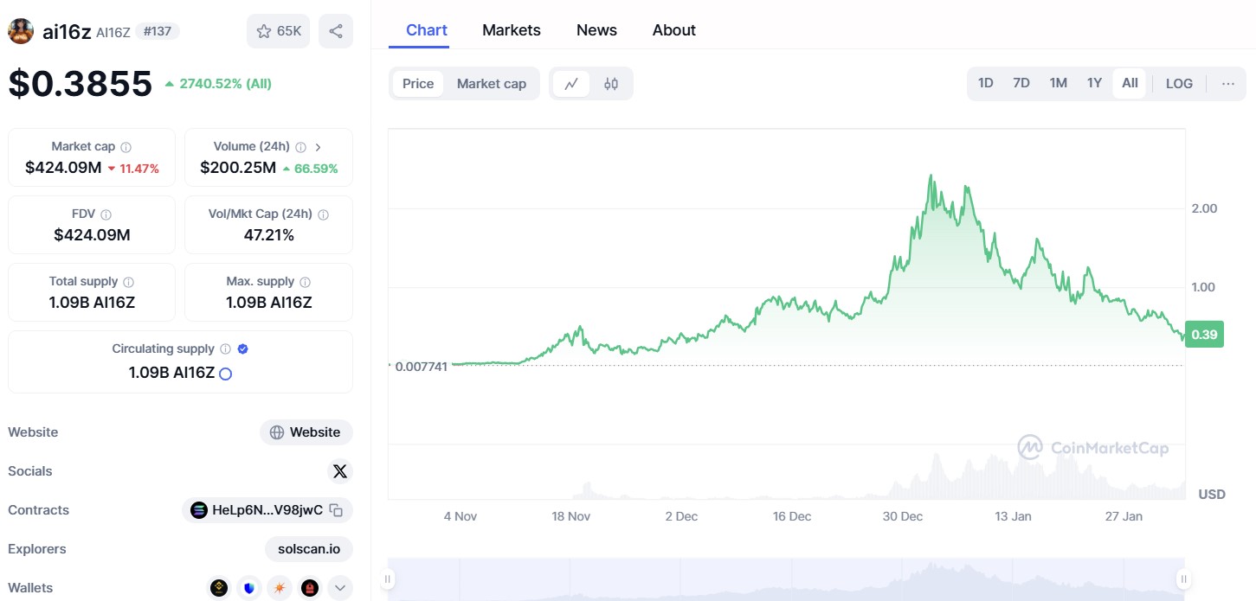Open chart more options menu

(x=1228, y=84)
